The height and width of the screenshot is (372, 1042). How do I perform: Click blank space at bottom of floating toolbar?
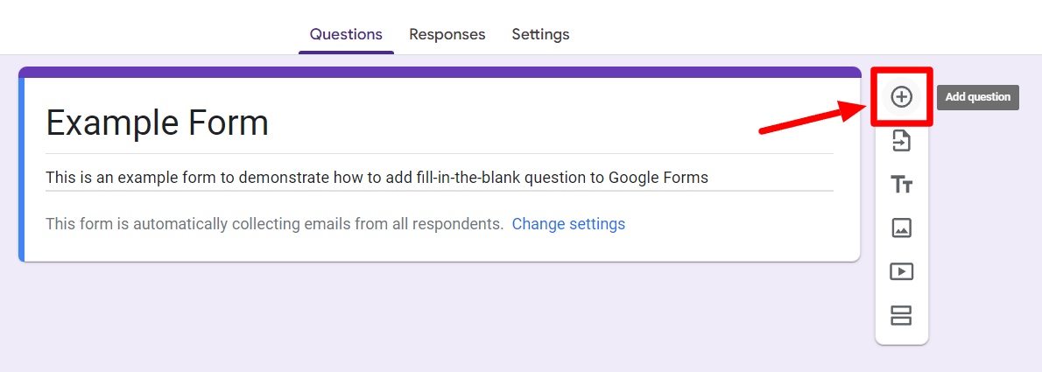coord(901,338)
